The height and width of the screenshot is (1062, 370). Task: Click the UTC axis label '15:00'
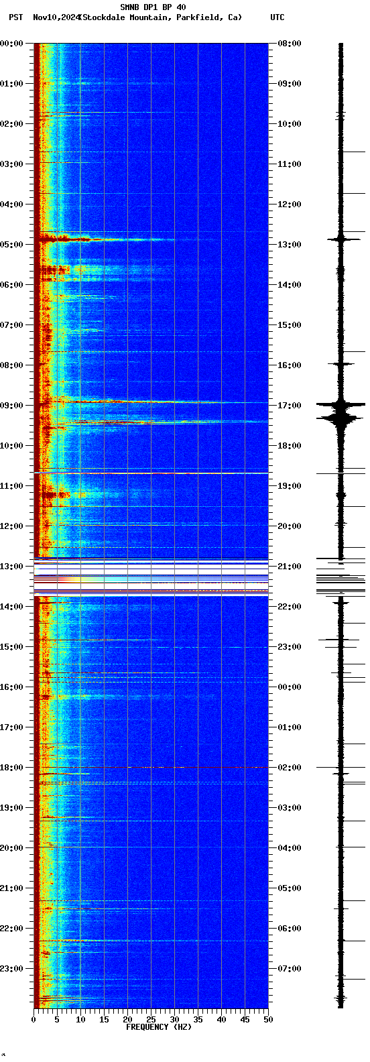(290, 325)
